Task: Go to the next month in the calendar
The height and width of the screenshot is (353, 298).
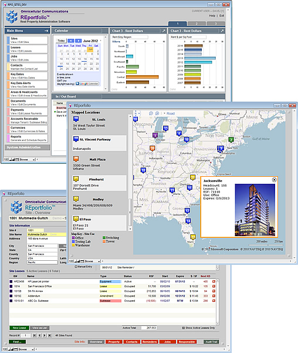Action: pos(78,41)
